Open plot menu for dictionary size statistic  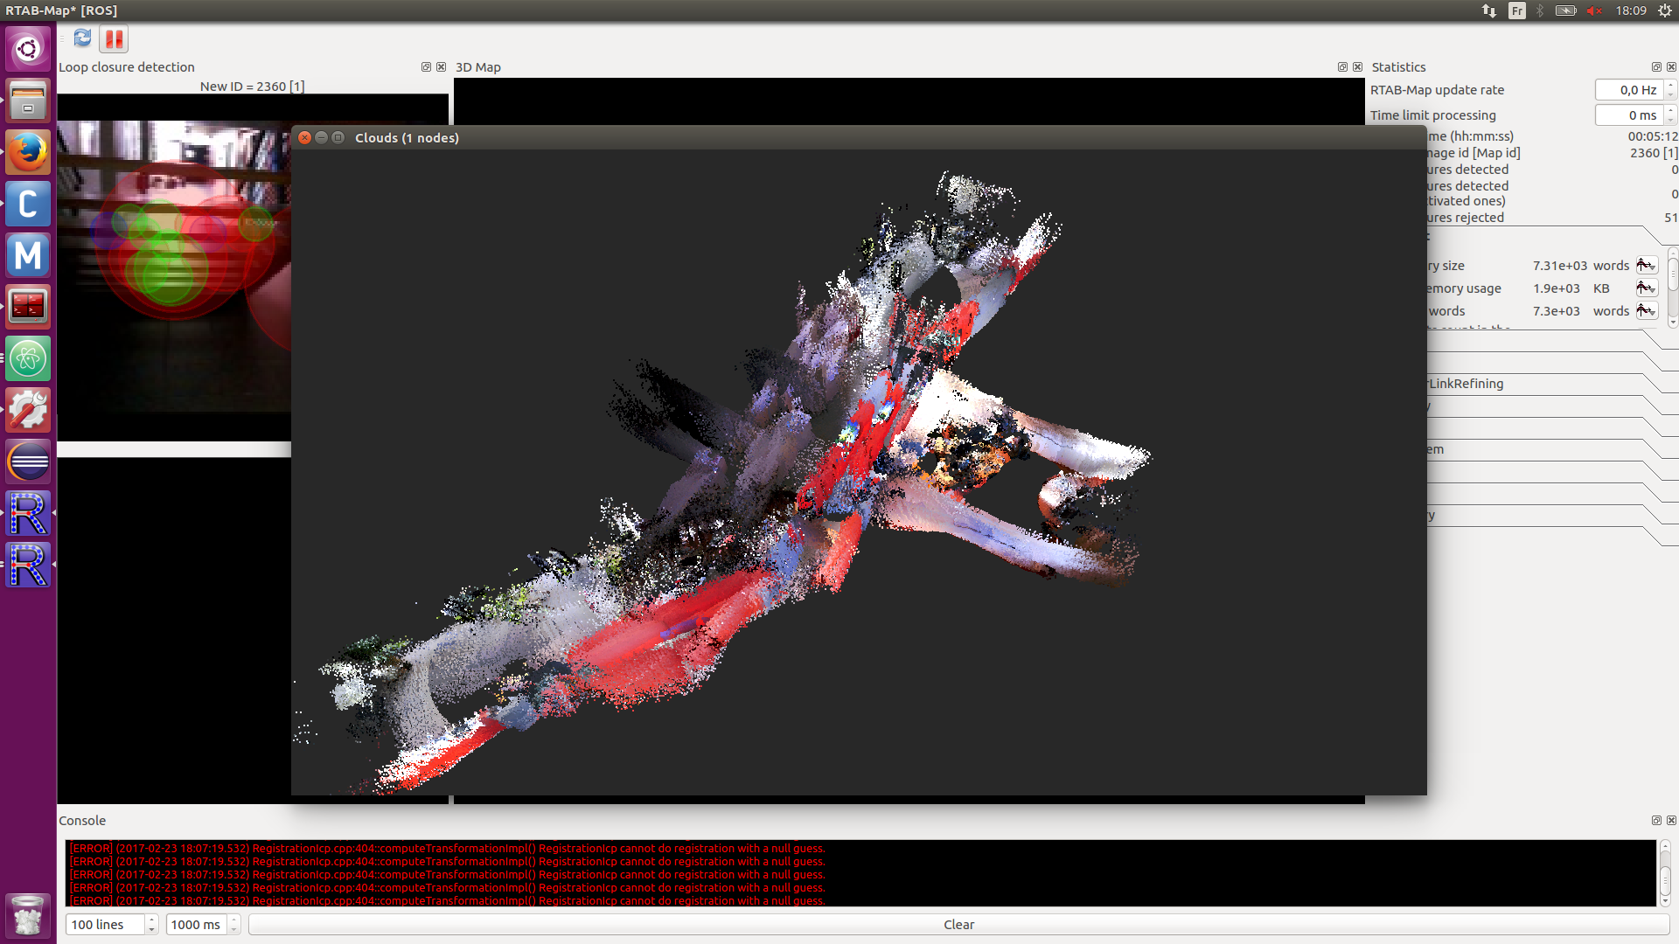(1646, 266)
